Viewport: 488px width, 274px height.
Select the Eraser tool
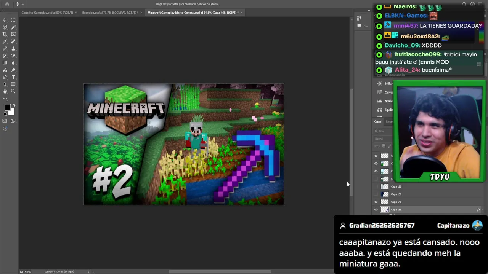[13, 56]
